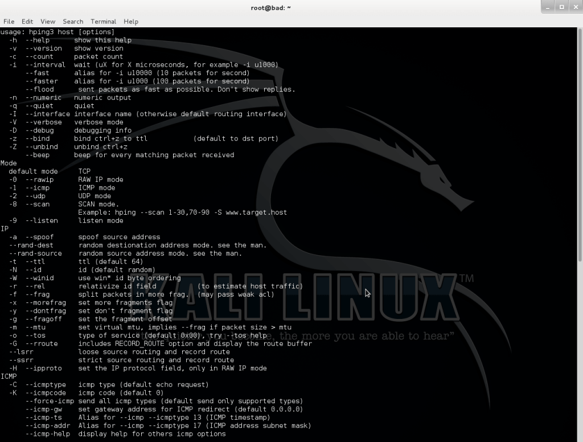Click the '--lsrr' option text
The image size is (583, 442).
21,351
